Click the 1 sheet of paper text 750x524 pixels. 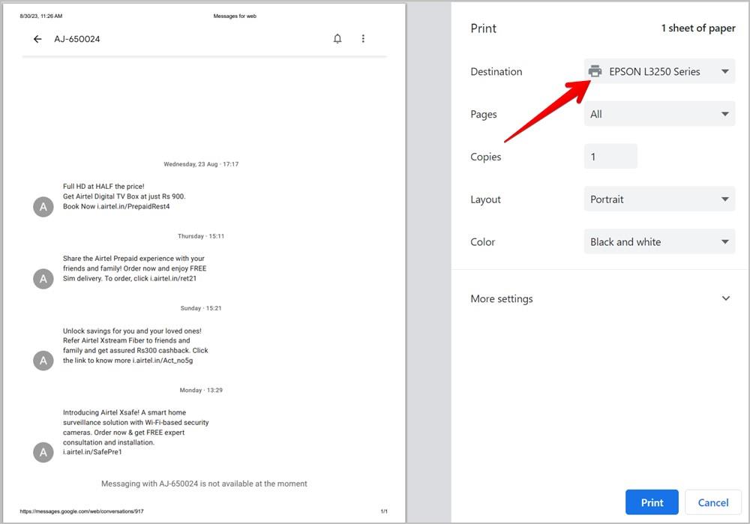(x=698, y=28)
